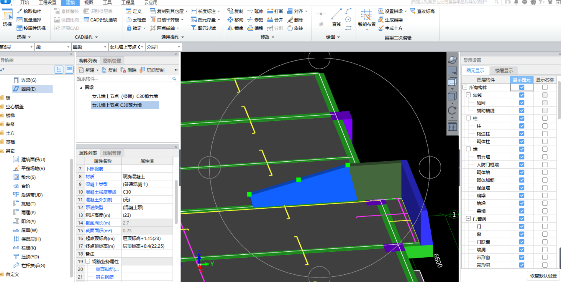The image size is (561, 282).
Task: Open the 工程量 ribbon tab
Action: click(128, 3)
